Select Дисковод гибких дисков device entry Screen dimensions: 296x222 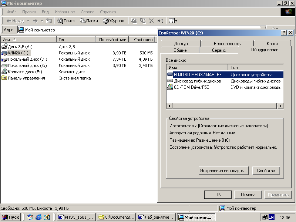coord(225,81)
